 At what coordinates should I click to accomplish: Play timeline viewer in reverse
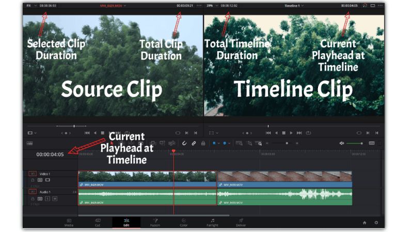[x=276, y=133]
